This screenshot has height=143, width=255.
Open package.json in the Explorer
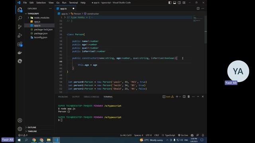(x=41, y=33)
